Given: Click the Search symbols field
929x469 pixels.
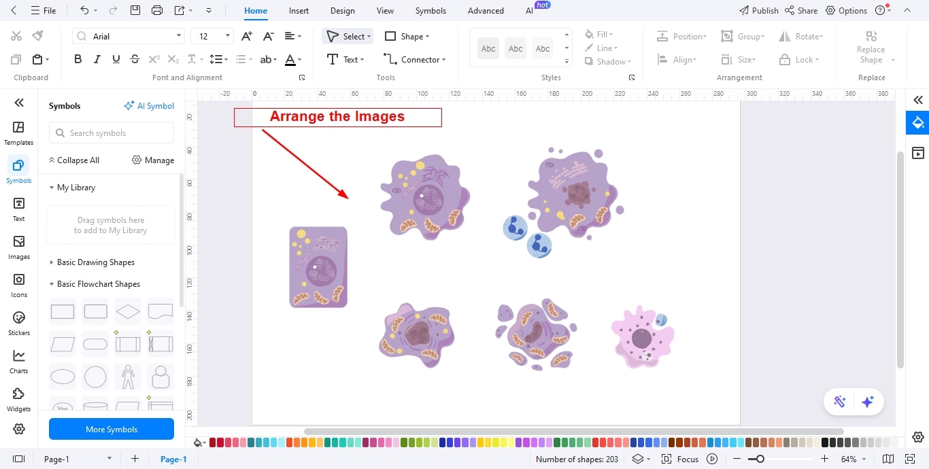Looking at the screenshot, I should click(x=112, y=133).
